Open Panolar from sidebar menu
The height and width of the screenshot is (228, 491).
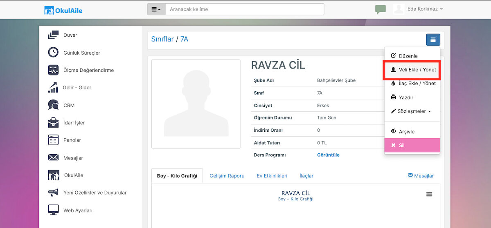(72, 140)
